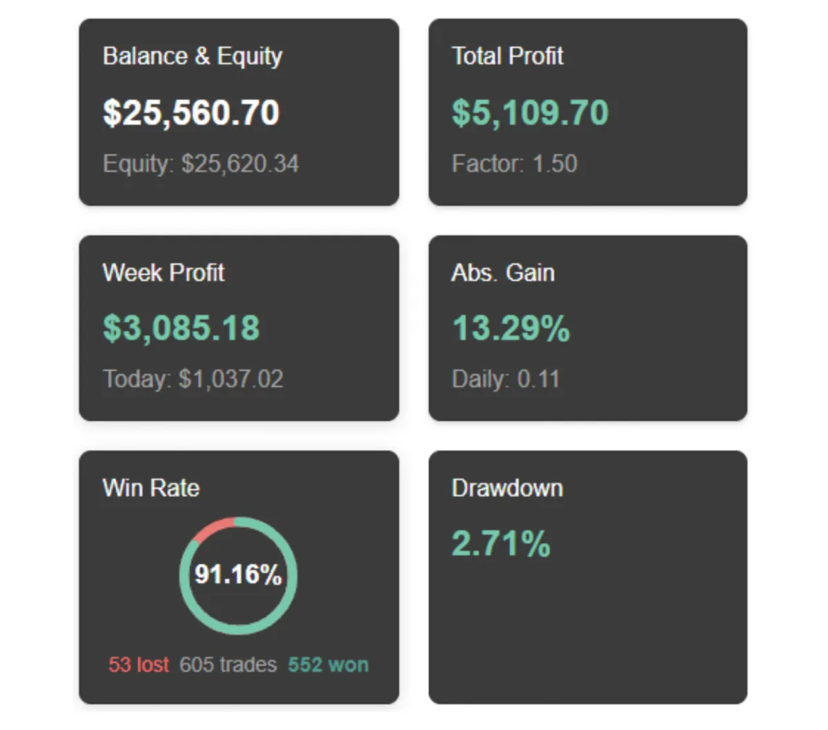This screenshot has height=730, width=828.
Task: Click the Equity: $25,620.34 text
Action: pos(201,164)
